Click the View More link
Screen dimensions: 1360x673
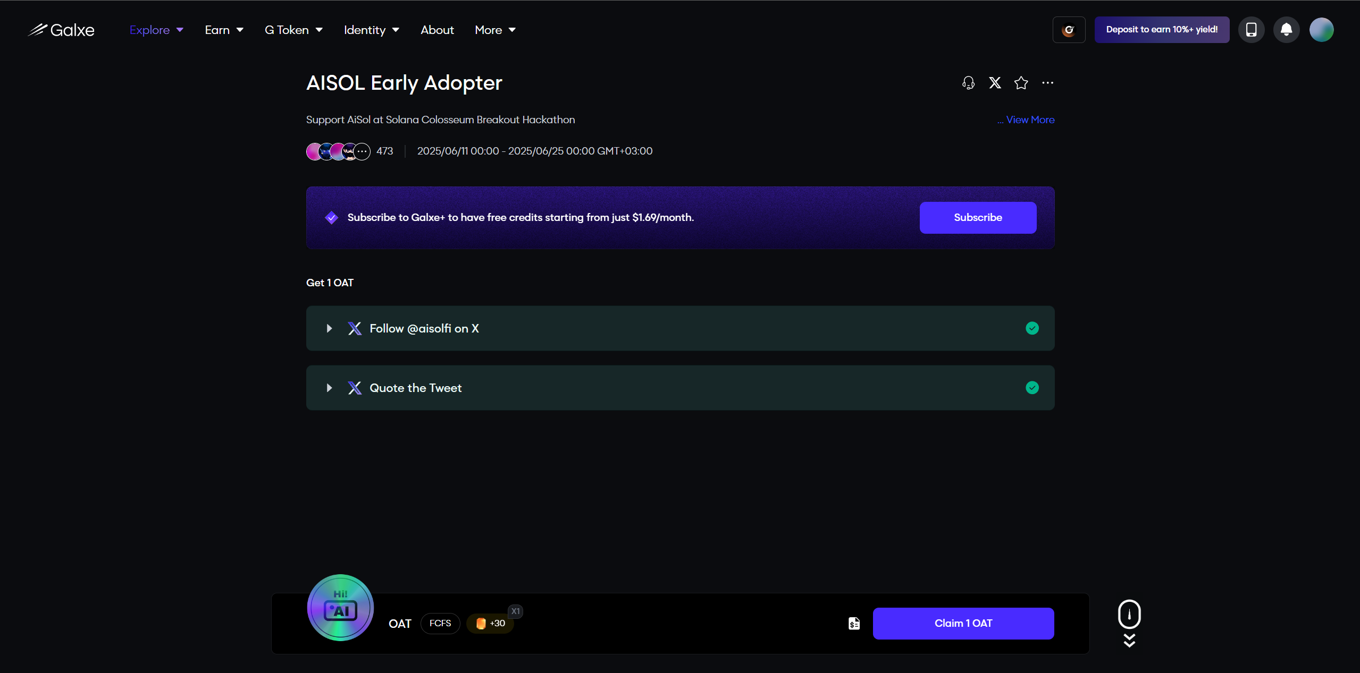coord(1030,120)
